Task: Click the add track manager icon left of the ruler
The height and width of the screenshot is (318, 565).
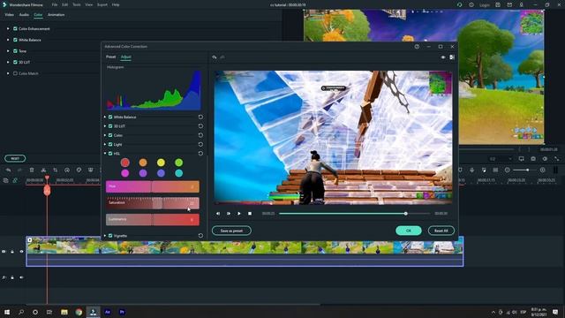Action: [6, 180]
